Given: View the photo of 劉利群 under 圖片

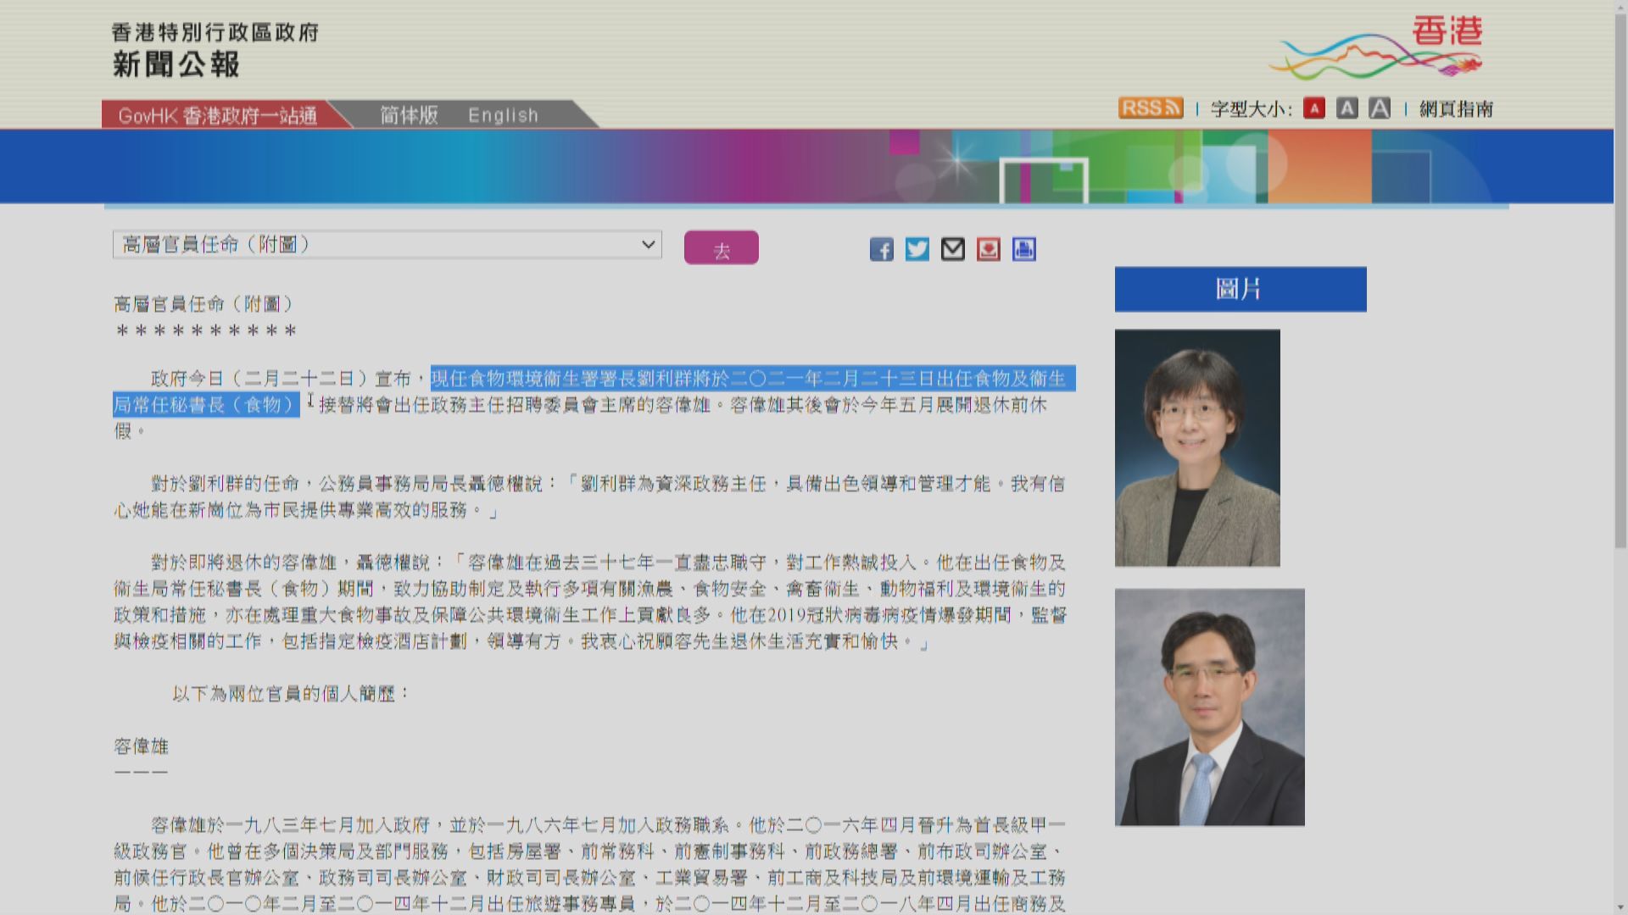Looking at the screenshot, I should pos(1197,447).
